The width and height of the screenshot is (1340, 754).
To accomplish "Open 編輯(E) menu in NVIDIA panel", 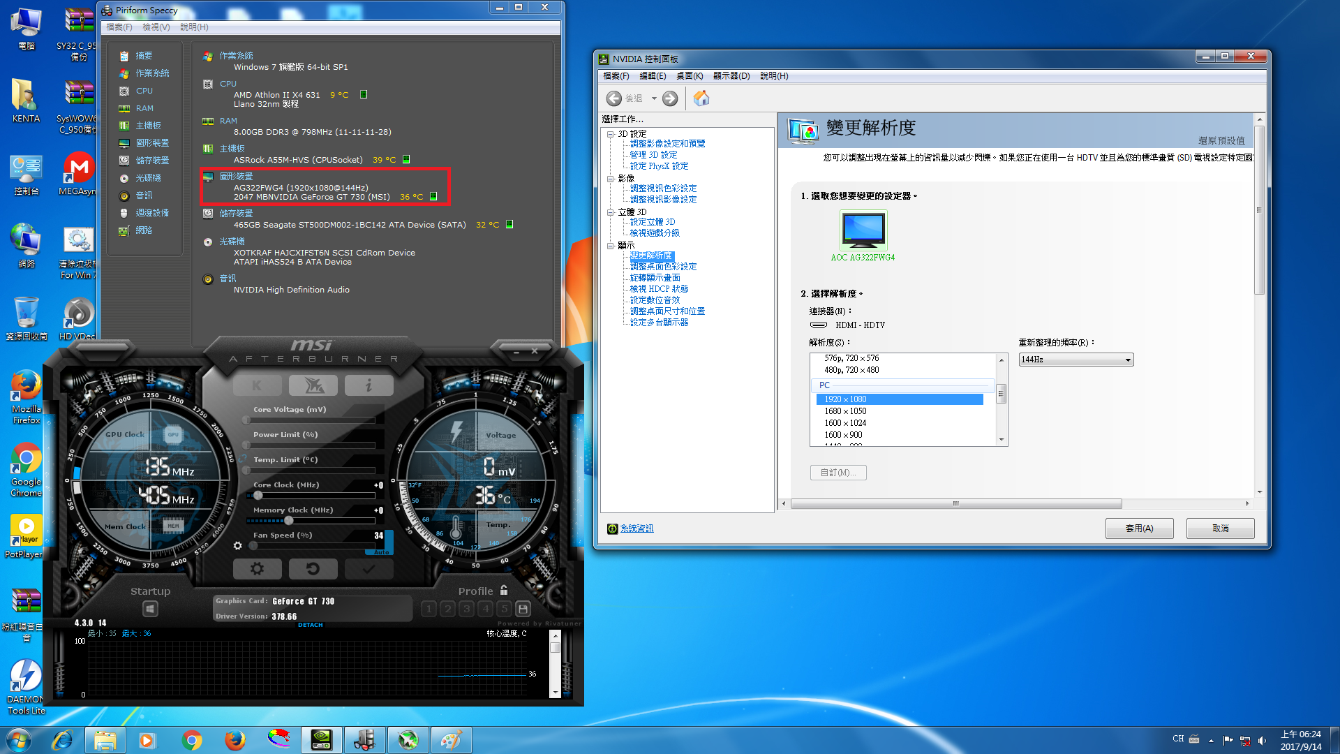I will (x=653, y=76).
